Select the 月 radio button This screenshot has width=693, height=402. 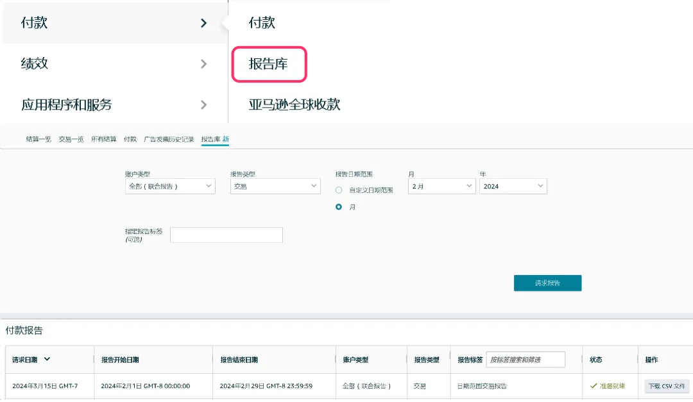pyautogui.click(x=339, y=206)
